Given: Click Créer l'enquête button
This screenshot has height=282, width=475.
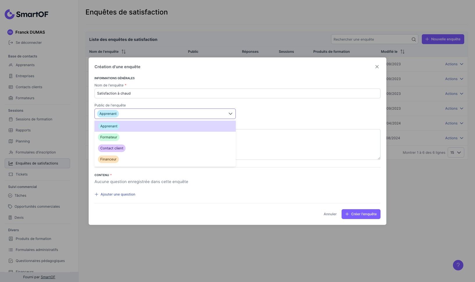Looking at the screenshot, I should [361, 214].
